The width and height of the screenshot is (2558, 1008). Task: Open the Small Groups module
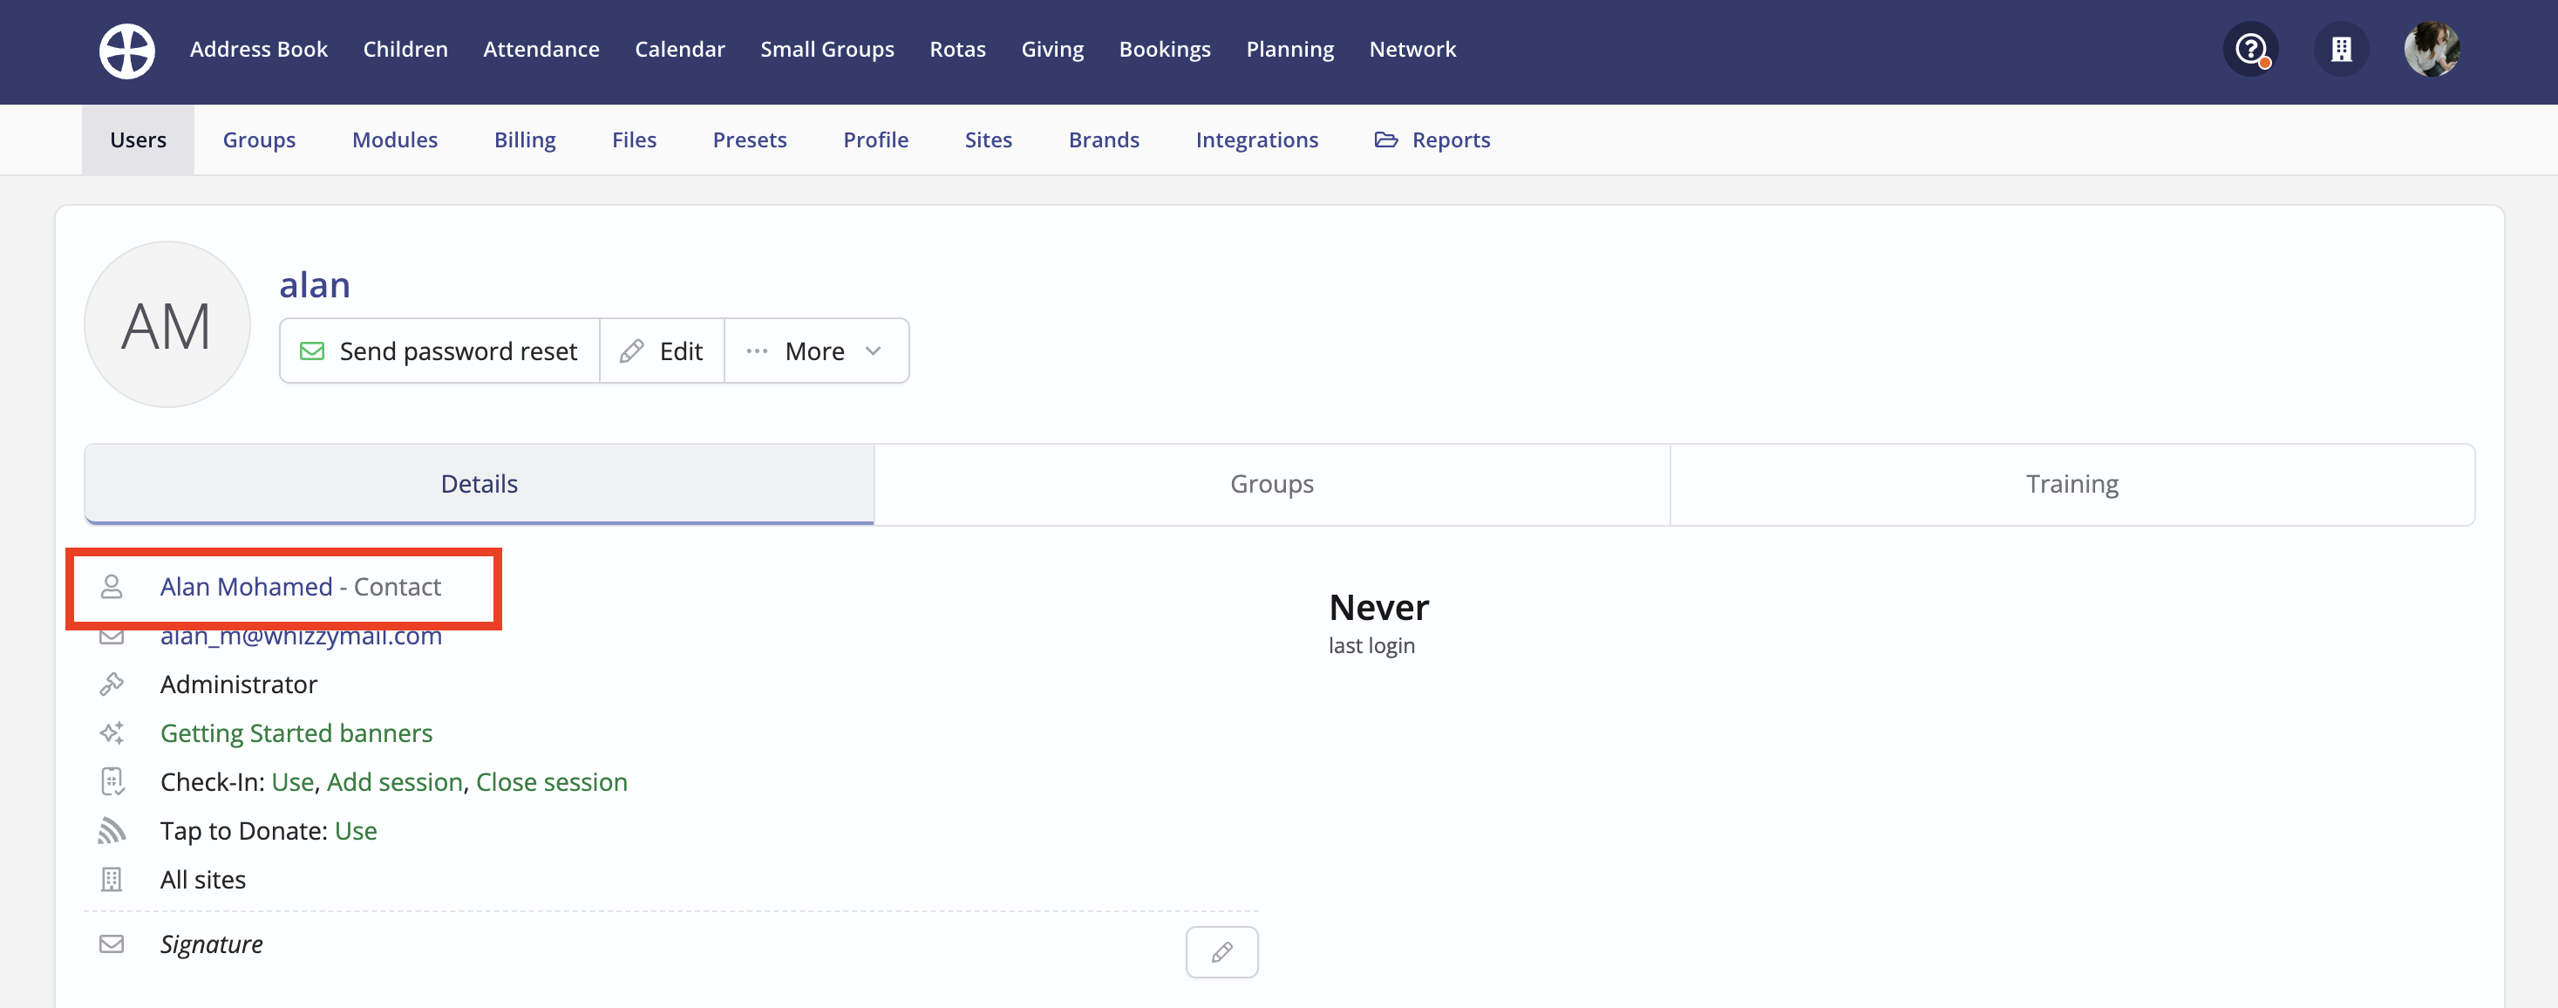(x=827, y=50)
